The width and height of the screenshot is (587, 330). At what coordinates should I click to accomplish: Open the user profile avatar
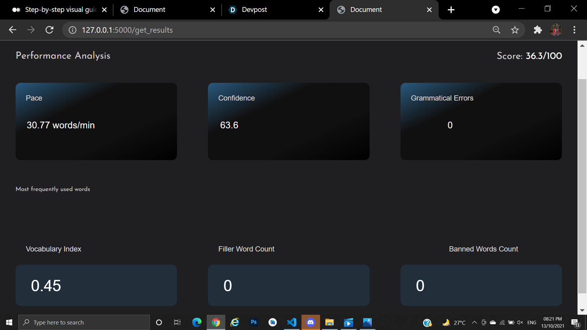(556, 30)
